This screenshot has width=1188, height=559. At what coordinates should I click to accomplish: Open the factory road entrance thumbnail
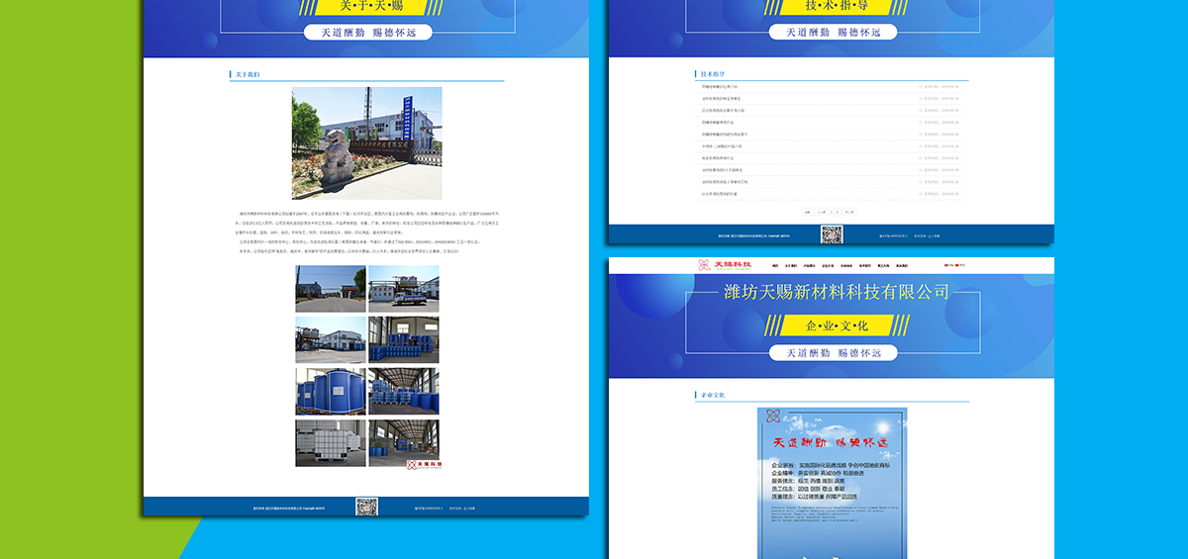[331, 289]
